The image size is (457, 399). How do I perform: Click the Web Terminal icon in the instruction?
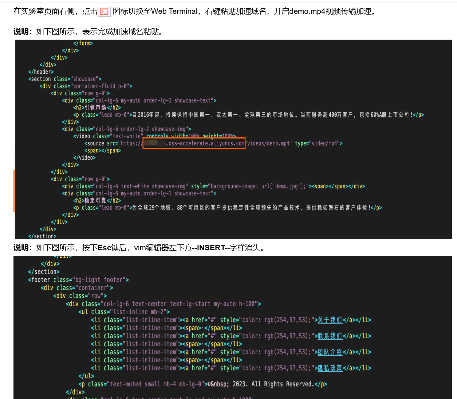pos(105,12)
